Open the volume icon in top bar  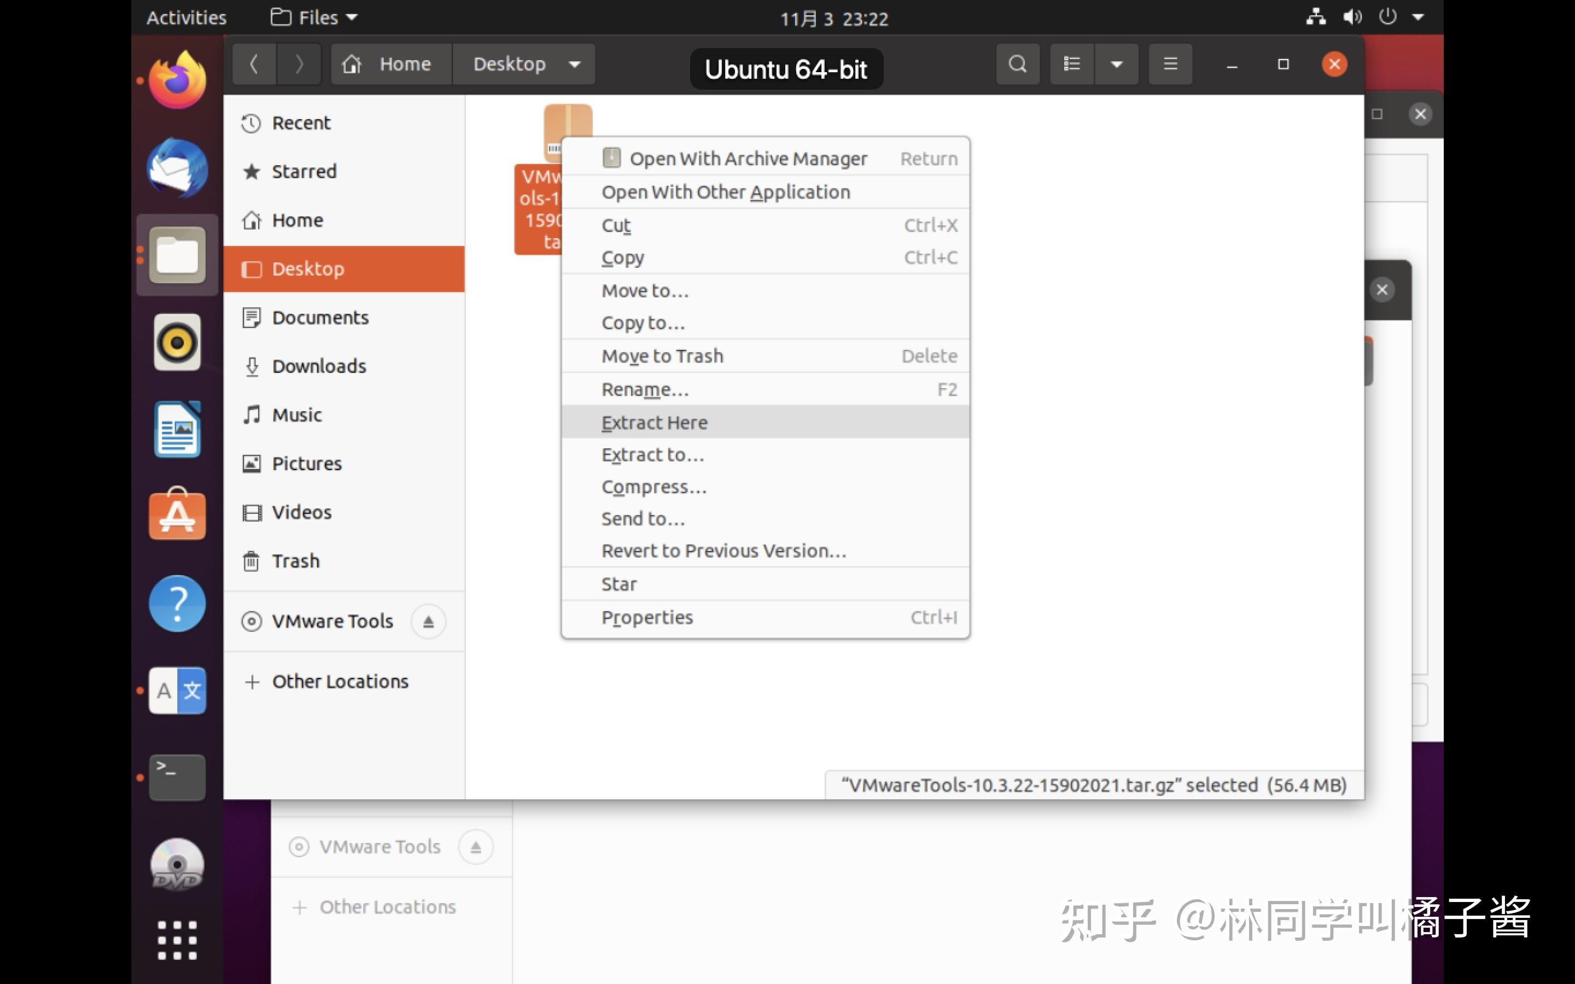(1352, 17)
